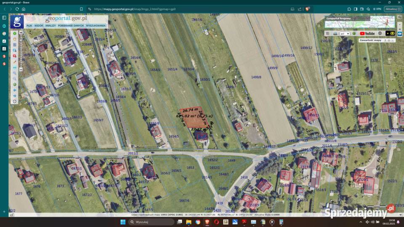Click the zoom-in plus button on the zoom slider
This screenshot has height=227, width=404.
pos(21,33)
